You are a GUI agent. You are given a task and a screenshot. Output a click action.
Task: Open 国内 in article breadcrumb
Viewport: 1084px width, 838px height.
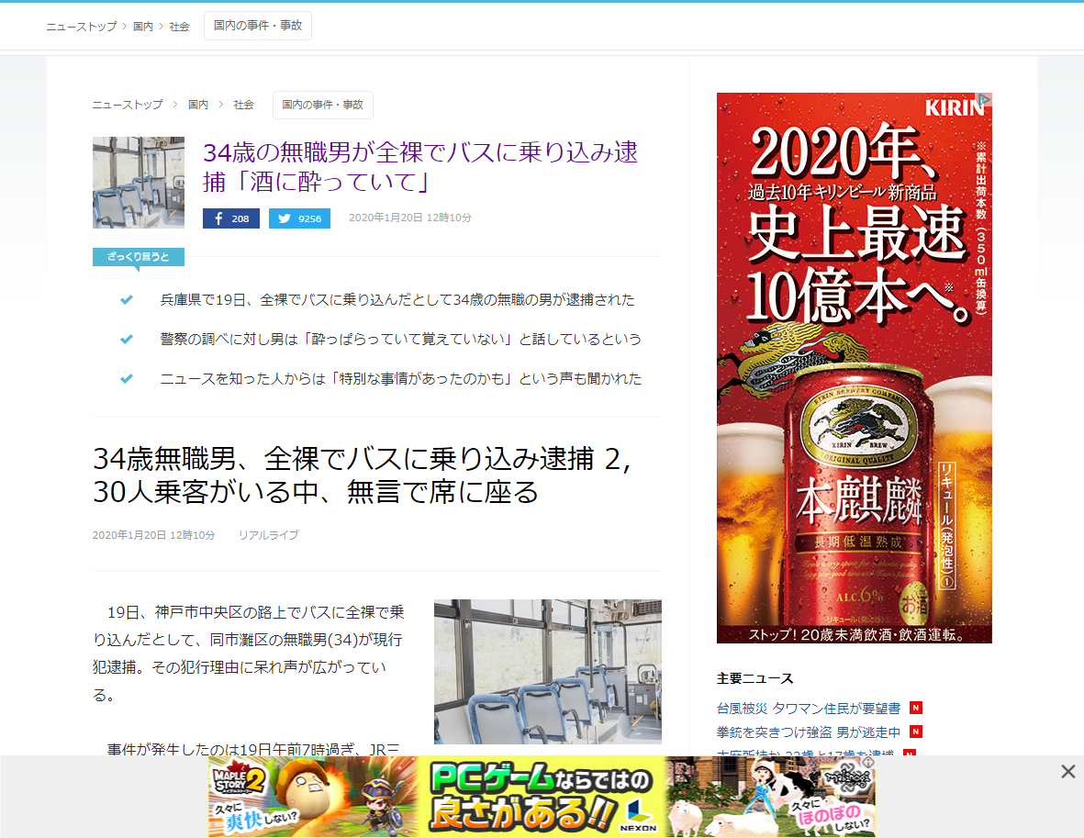pos(198,105)
